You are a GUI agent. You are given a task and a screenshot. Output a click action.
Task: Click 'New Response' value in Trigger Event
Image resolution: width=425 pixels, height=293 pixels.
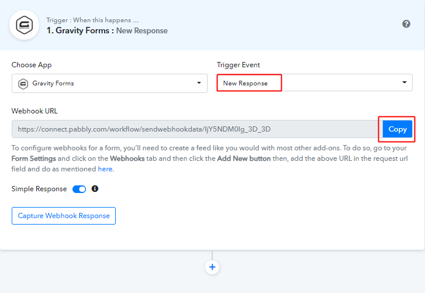coord(246,83)
